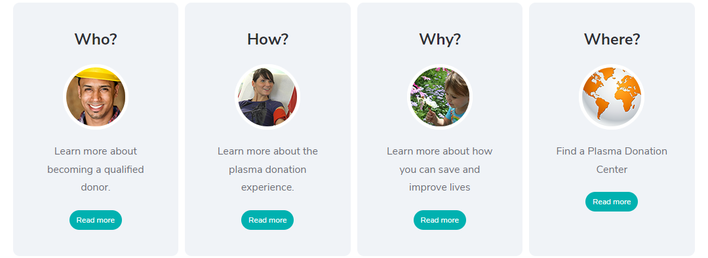
Task: Open Read more under How?
Action: [267, 220]
